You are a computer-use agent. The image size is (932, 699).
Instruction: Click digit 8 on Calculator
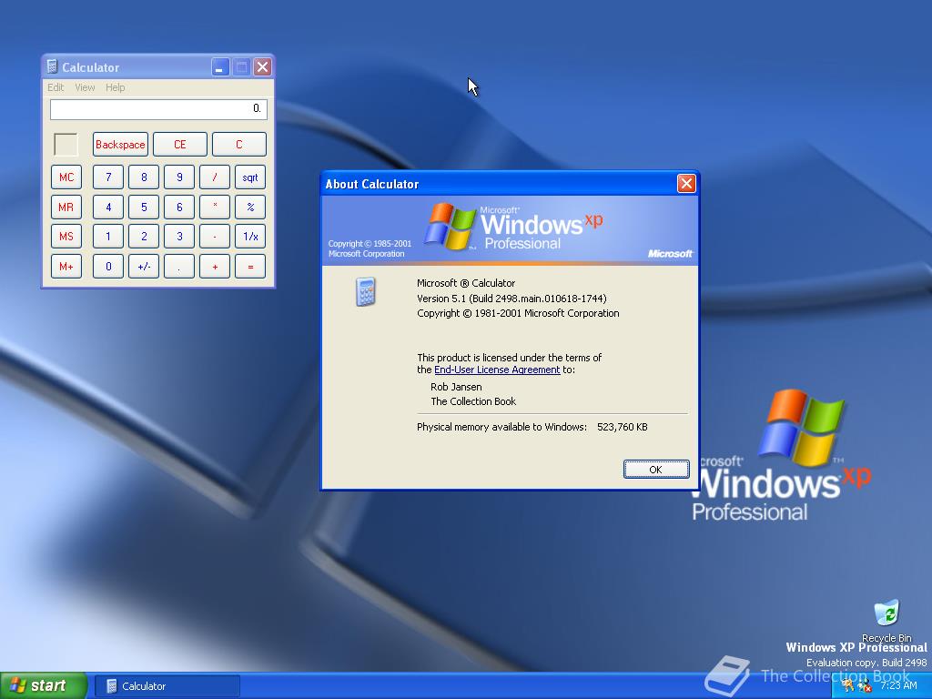(x=144, y=177)
